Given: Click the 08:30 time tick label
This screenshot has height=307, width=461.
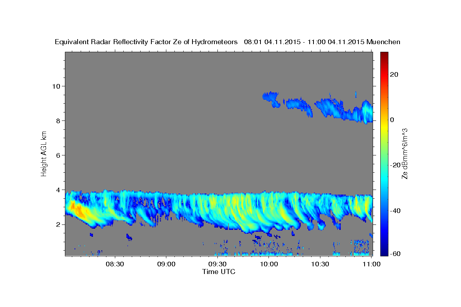Looking at the screenshot, I should [x=115, y=264].
